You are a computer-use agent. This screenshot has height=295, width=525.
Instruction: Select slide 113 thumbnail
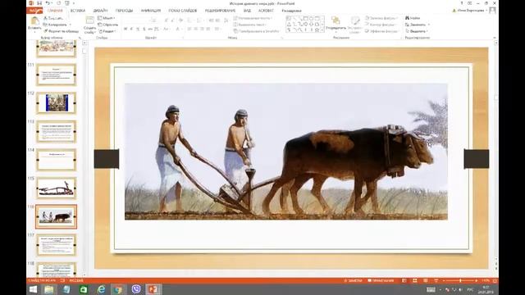click(57, 131)
